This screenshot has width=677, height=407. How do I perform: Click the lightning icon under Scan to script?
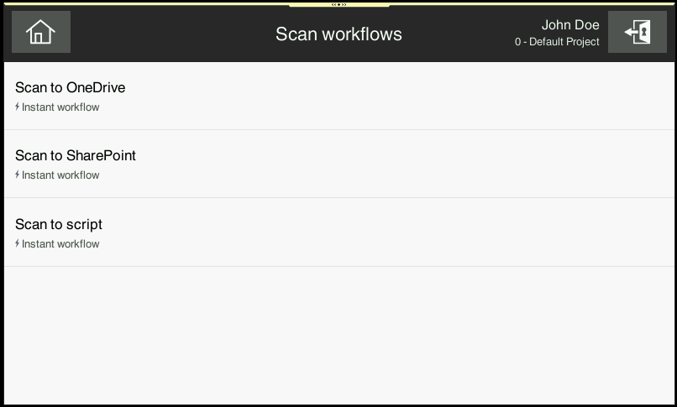pyautogui.click(x=18, y=244)
